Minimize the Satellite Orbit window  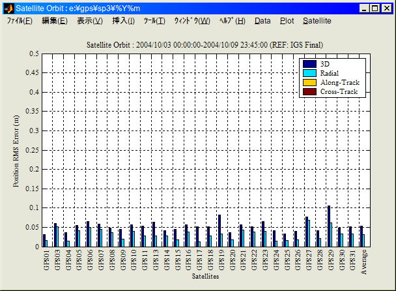coord(364,8)
